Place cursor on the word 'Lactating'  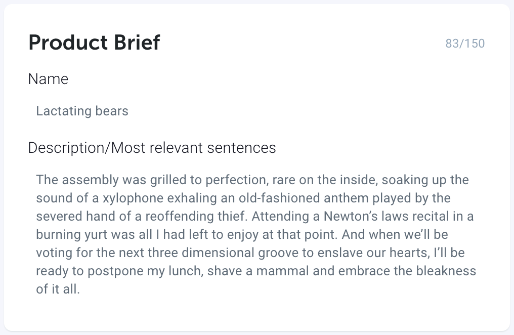pos(64,111)
